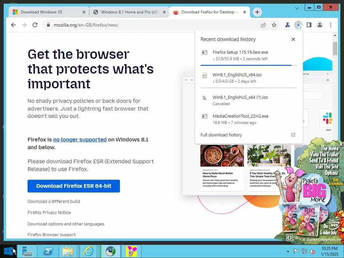Viewport: 344px width, 258px height.
Task: Open Server Manager from the taskbar
Action: point(27,251)
